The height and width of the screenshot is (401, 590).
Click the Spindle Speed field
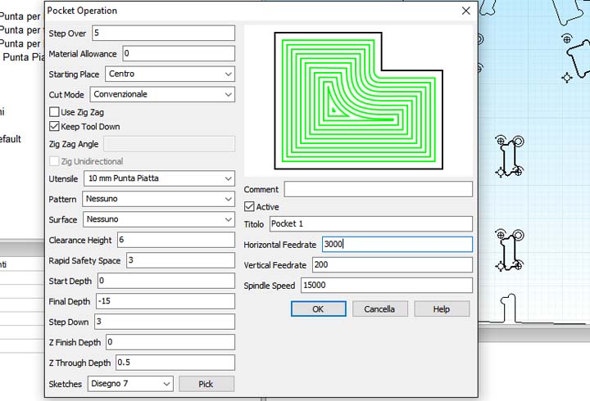(x=387, y=286)
